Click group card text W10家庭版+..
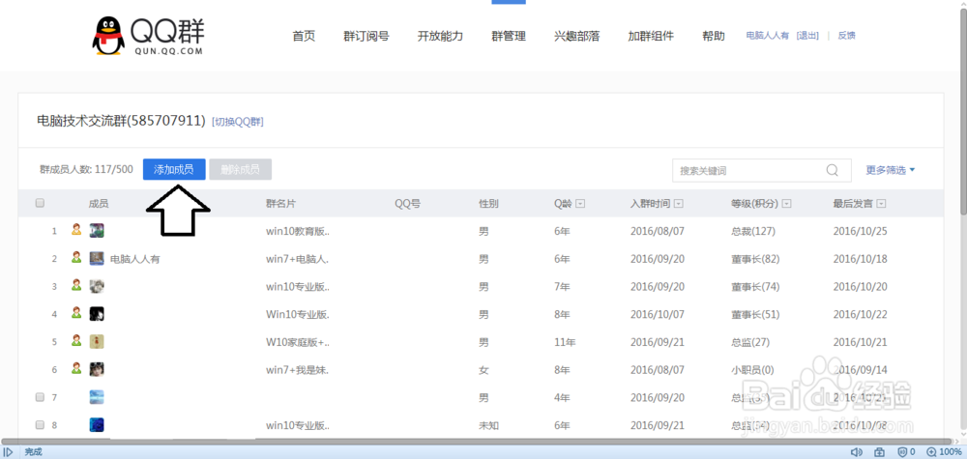The width and height of the screenshot is (967, 459). click(x=299, y=342)
